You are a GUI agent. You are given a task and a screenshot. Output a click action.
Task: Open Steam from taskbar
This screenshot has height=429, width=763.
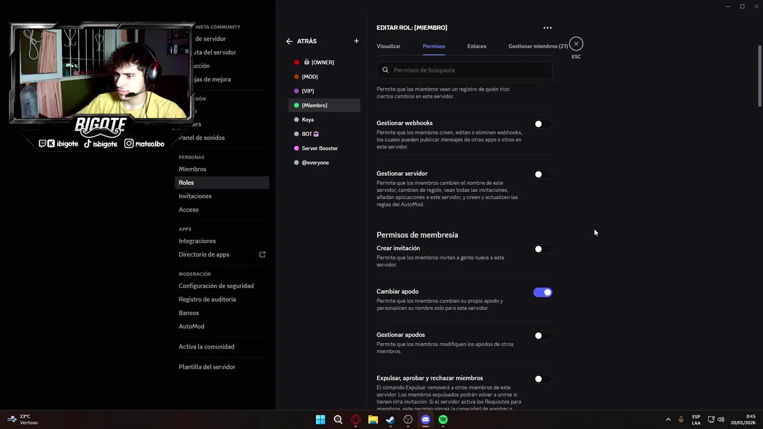390,419
